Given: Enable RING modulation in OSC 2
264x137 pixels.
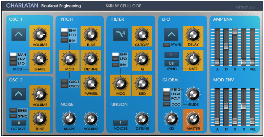Looking at the screenshot, I should coord(13,111).
